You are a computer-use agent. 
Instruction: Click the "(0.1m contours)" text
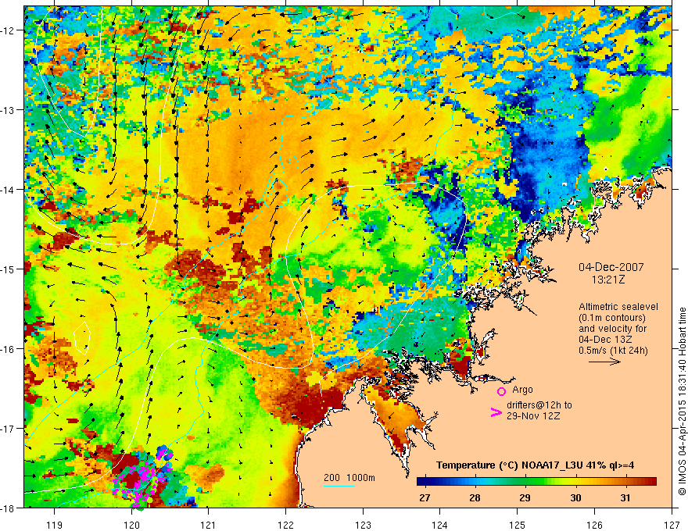tap(612, 318)
